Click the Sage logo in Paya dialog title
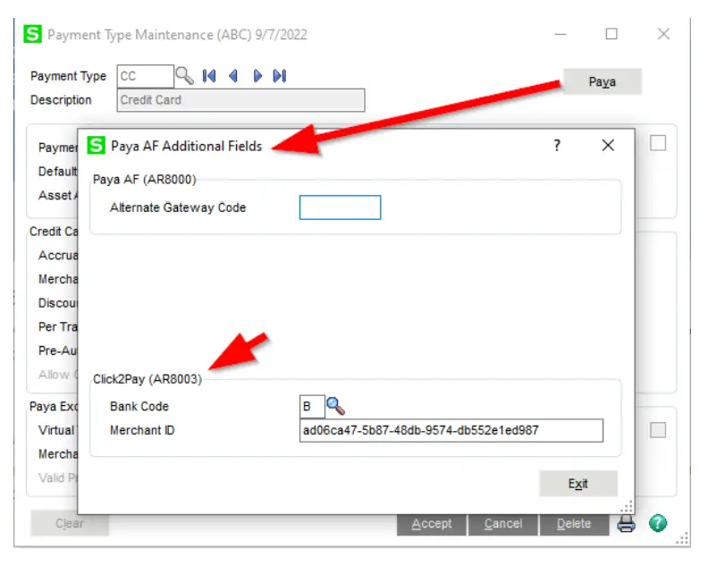 96,146
